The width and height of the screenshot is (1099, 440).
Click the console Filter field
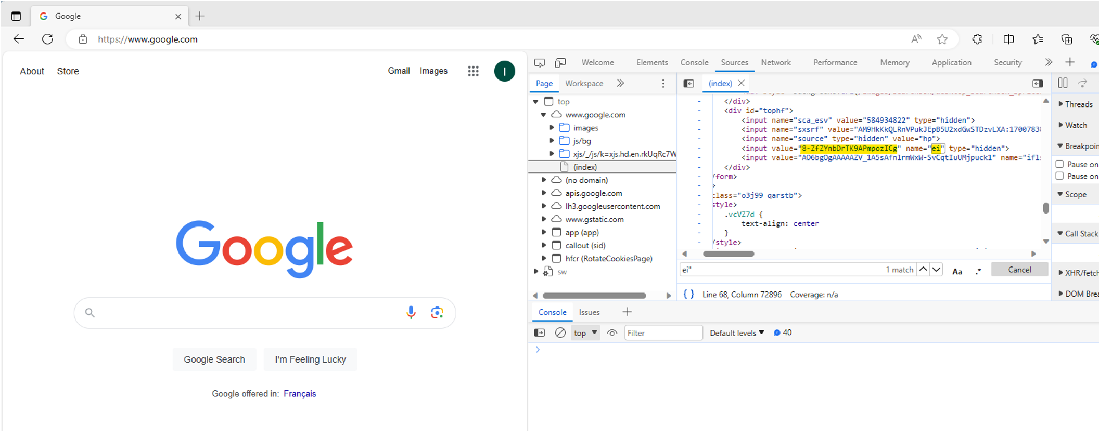(x=663, y=333)
